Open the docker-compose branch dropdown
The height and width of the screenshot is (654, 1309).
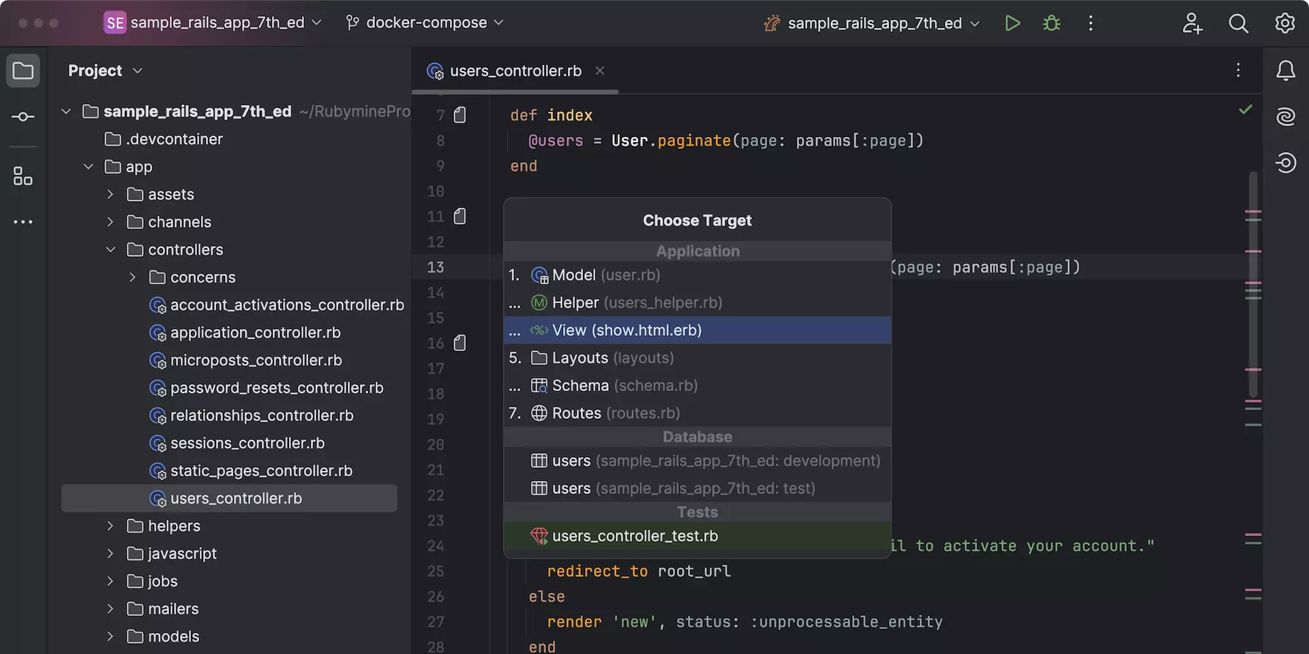(x=426, y=22)
